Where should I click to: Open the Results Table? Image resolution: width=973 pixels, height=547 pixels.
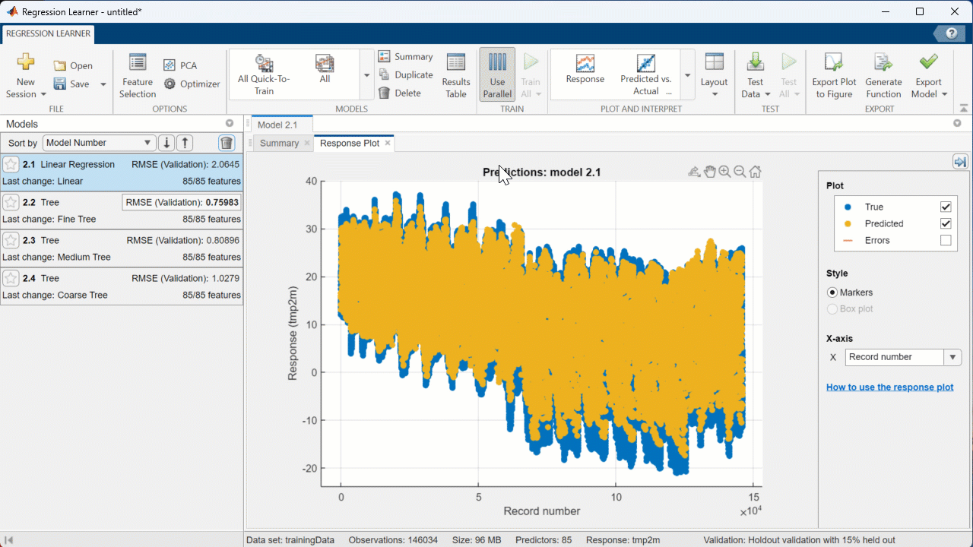click(455, 76)
